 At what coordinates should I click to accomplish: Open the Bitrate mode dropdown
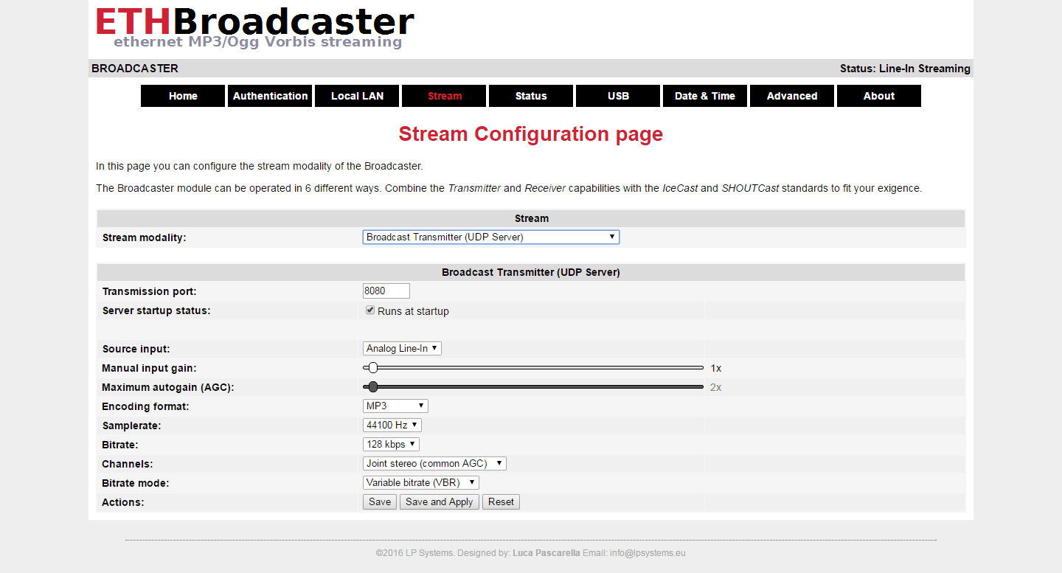pos(420,482)
